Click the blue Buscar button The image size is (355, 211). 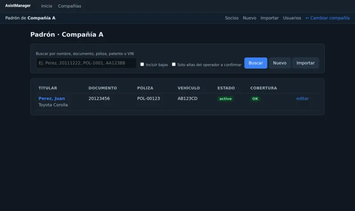(256, 63)
